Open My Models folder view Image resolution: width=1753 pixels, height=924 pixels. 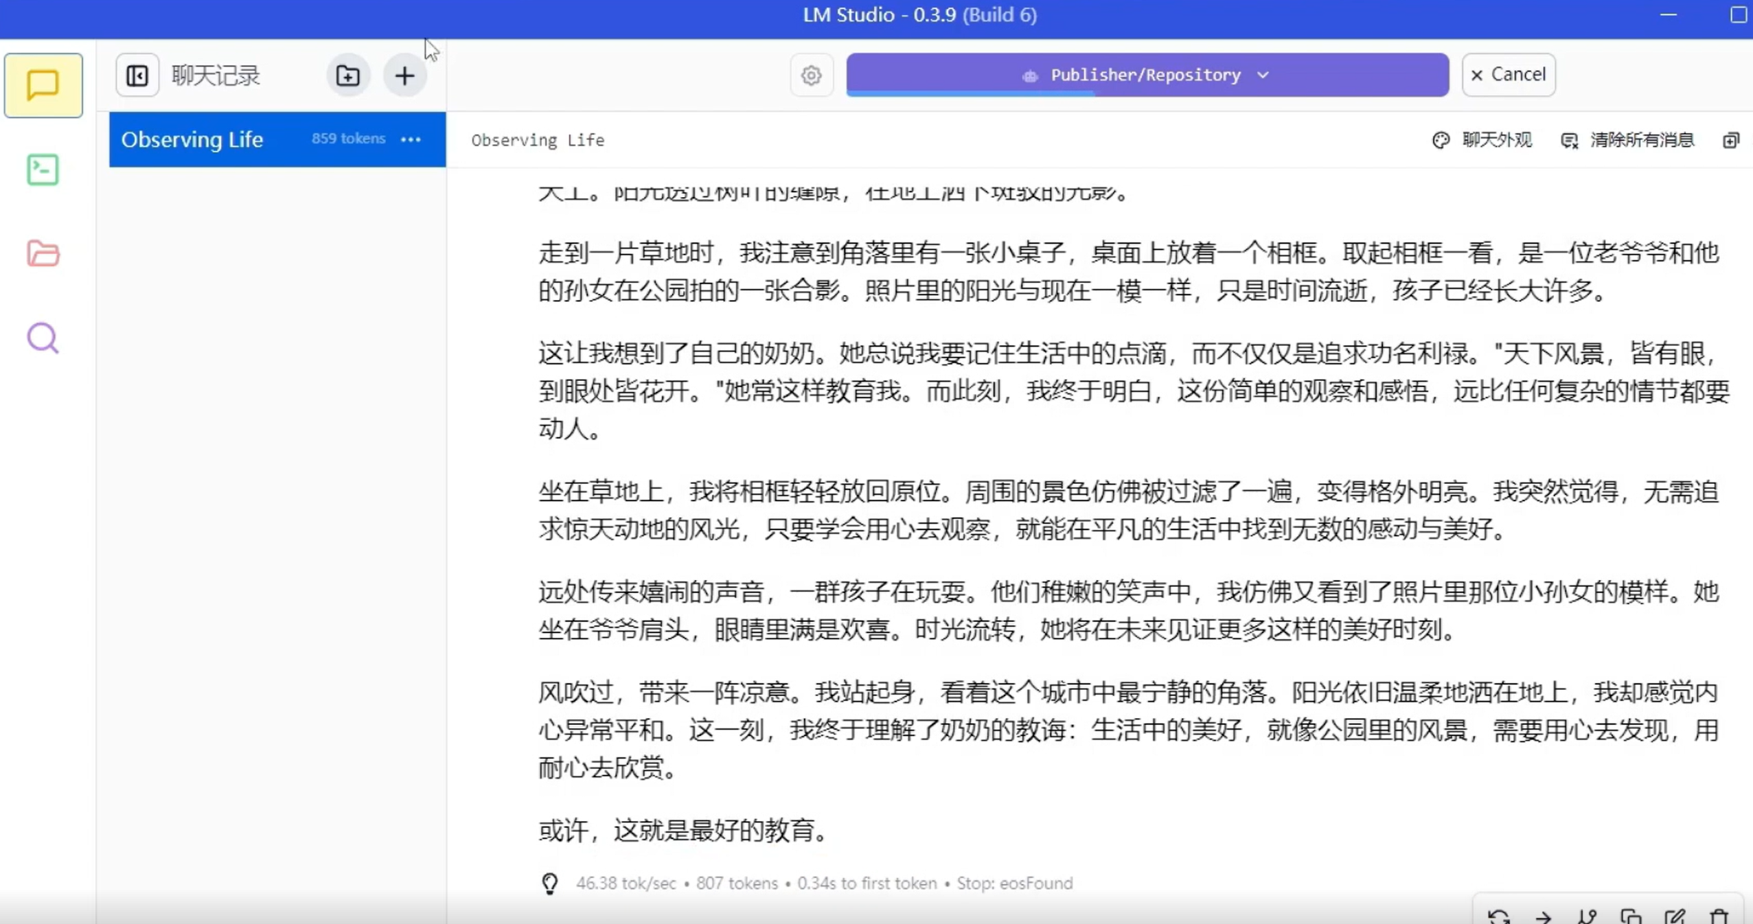[x=43, y=253]
